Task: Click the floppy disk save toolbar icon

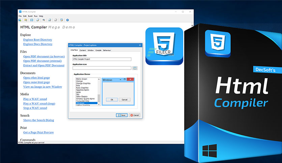Action: (32, 20)
